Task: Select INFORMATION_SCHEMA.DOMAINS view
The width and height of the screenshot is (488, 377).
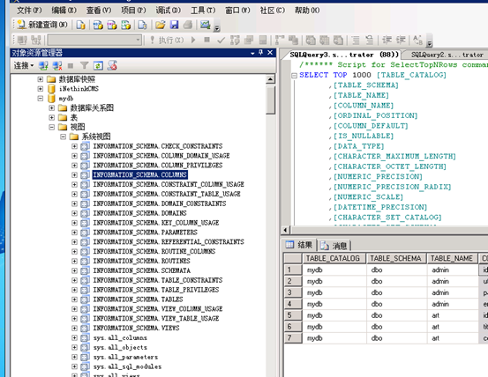Action: (140, 213)
